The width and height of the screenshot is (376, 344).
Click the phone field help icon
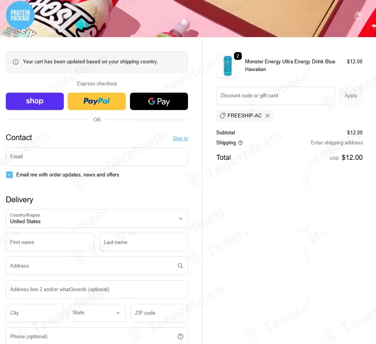click(180, 336)
